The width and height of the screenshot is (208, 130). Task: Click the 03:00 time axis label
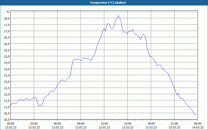[34, 124]
